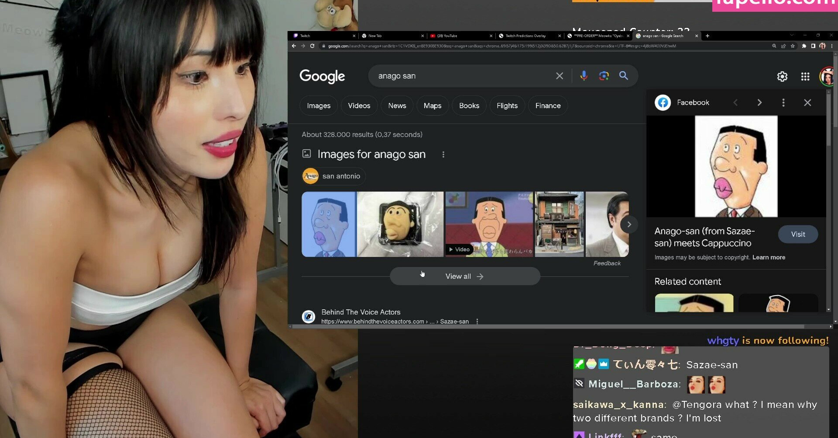Viewport: 838px width, 438px height.
Task: Open Google quick settings gear
Action: [782, 77]
